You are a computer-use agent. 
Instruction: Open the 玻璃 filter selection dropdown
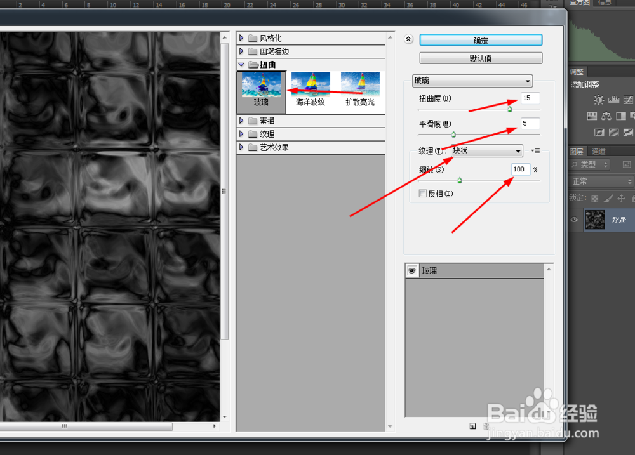[472, 81]
